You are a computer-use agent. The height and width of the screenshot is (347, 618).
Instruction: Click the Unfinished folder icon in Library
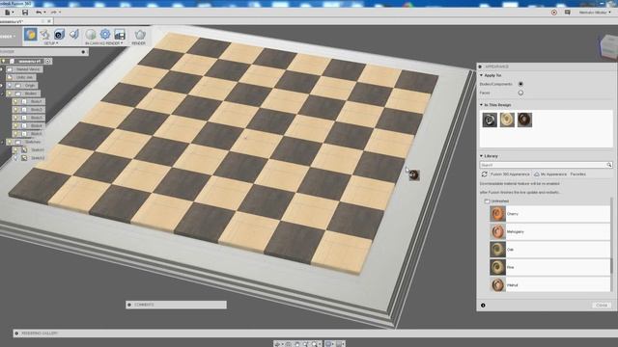click(x=487, y=201)
